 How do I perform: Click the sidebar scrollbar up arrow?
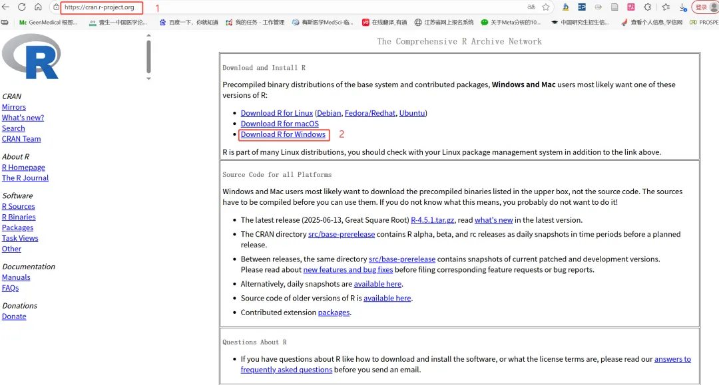pos(148,35)
